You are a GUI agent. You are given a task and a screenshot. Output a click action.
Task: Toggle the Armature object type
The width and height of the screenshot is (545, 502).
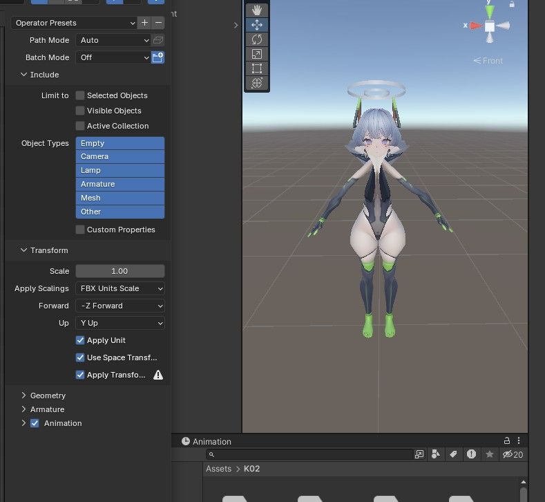coord(120,184)
